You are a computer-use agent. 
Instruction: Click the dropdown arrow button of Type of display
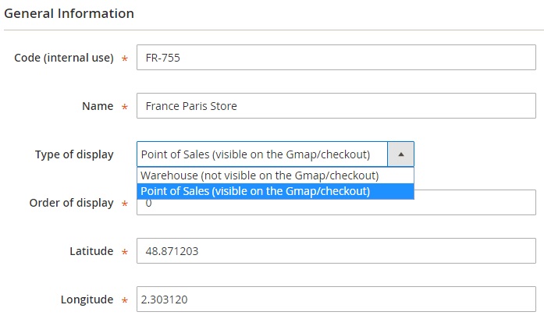(400, 154)
